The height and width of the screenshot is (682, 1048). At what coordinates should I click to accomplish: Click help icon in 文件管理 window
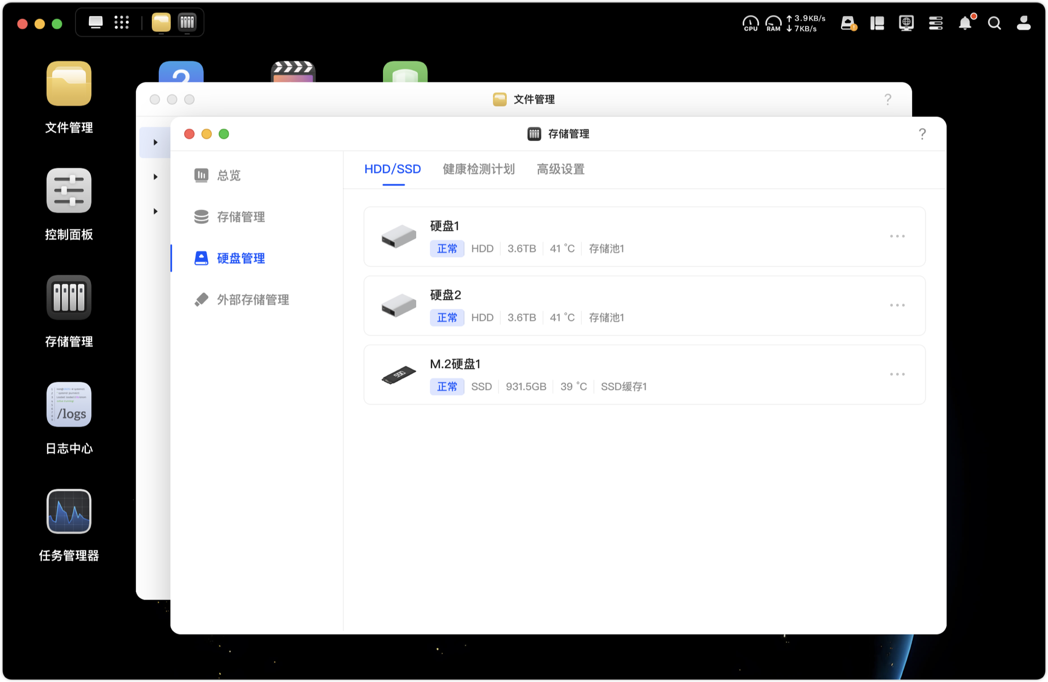(887, 99)
